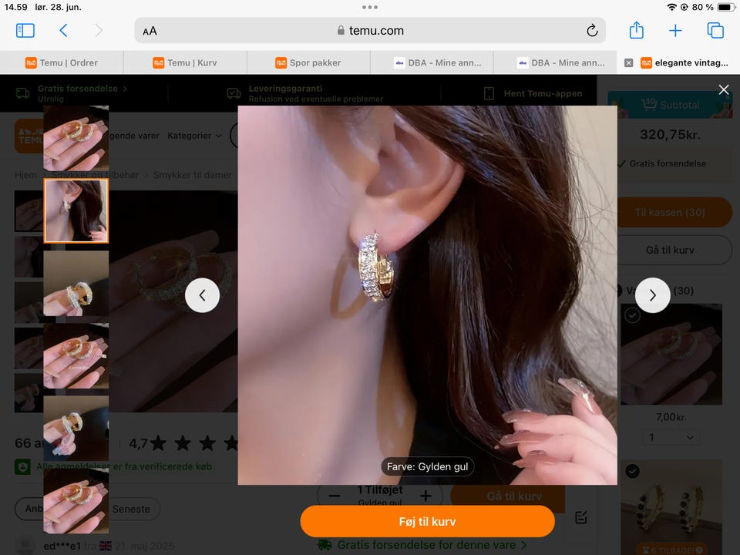
Task: Select the highlighted ear-with-earring thumbnail
Action: pos(76,210)
